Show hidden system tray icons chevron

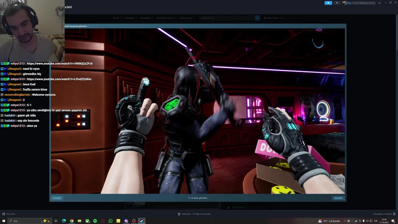pos(345,221)
